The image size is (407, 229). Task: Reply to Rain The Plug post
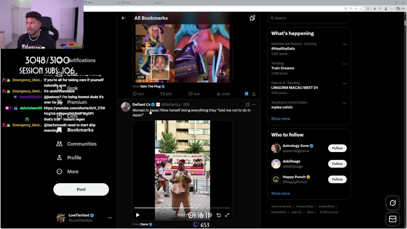[138, 94]
